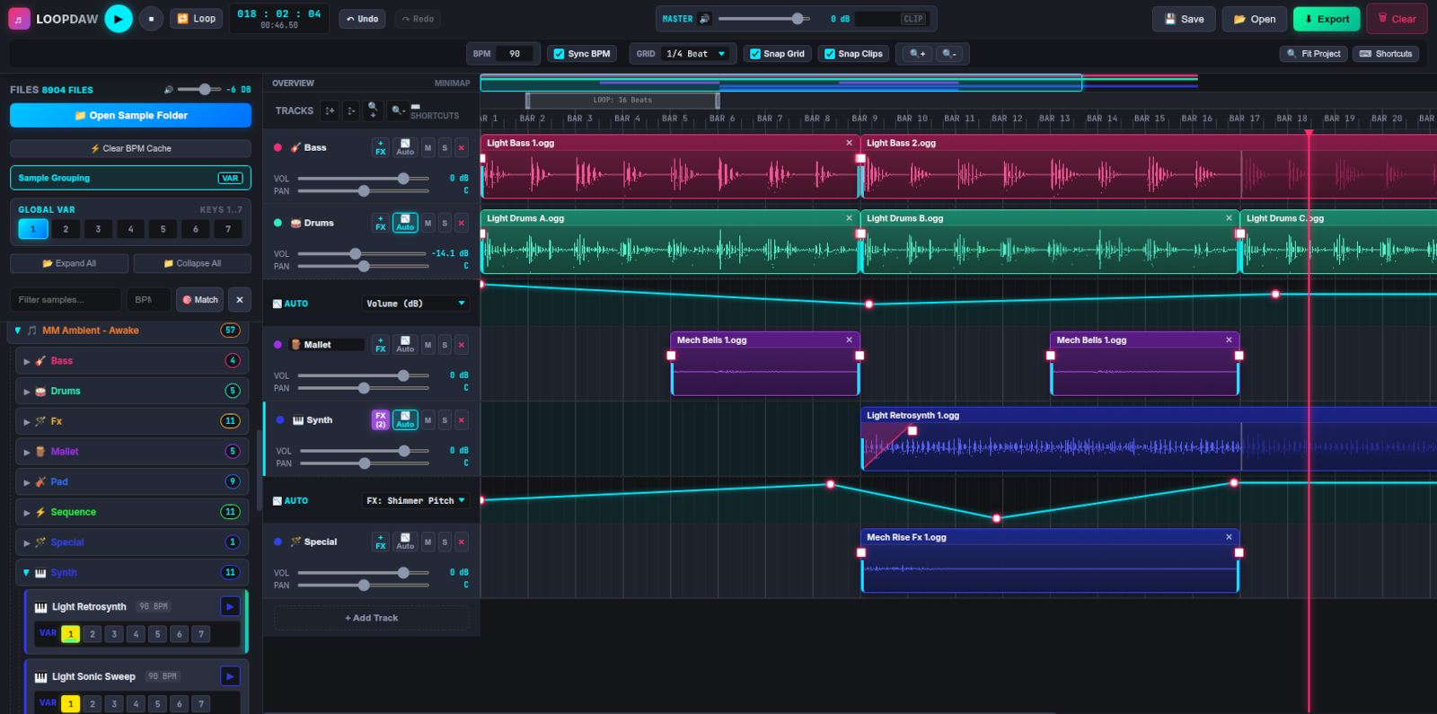Click the Open Sample Folder button
Screen dimensions: 1437x714
(x=131, y=116)
